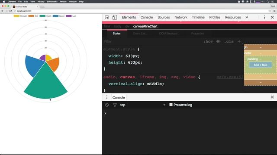277x155 pixels.
Task: Toggle the console filter funnel icon
Action: [115, 105]
